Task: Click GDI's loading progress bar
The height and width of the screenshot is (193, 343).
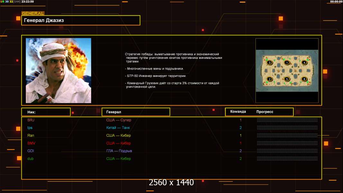Action: click(x=287, y=151)
